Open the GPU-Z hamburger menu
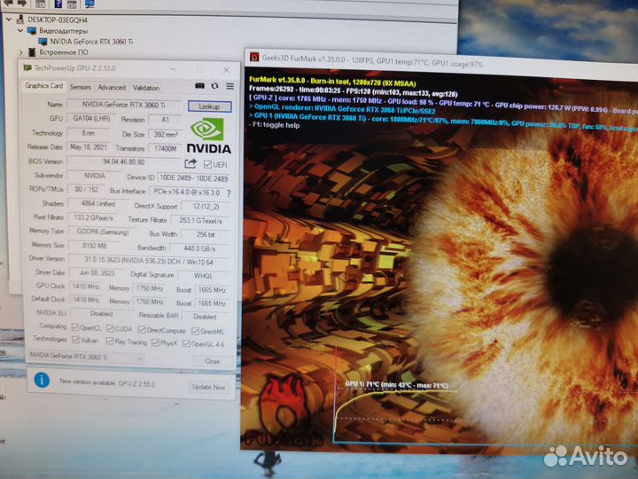Viewport: 638px width, 479px height. 230,86
